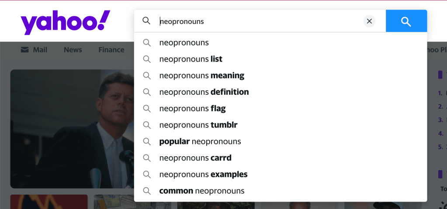
Task: Click magnifier icon beside 'neopronouns flag' suggestion
Action: [147, 109]
